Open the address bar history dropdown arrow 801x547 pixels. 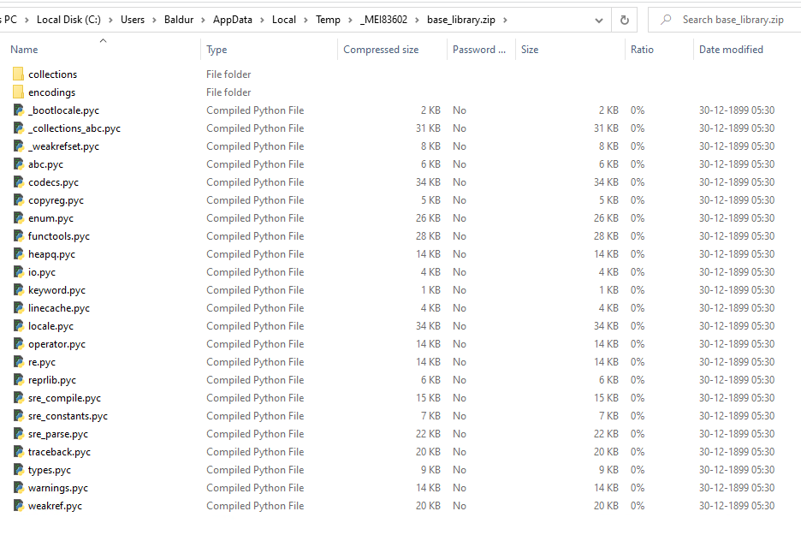point(599,20)
